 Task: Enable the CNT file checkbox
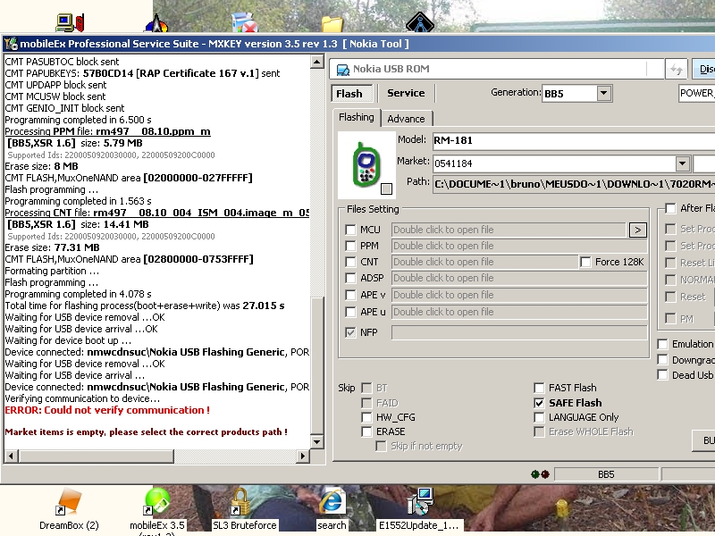(x=350, y=262)
